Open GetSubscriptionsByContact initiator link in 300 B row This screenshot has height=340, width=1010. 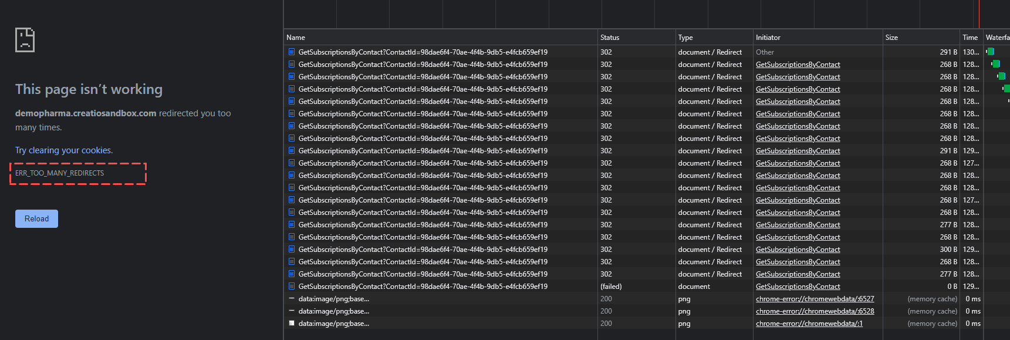pos(798,250)
